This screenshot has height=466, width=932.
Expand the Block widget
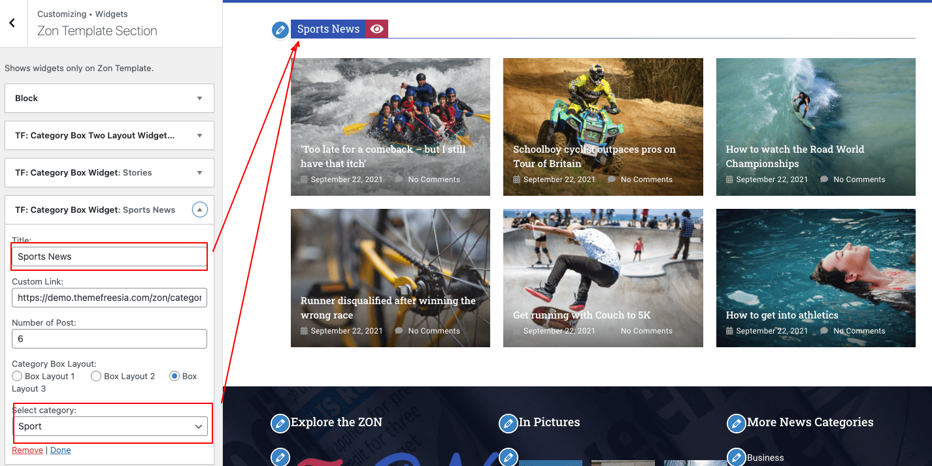(x=199, y=99)
